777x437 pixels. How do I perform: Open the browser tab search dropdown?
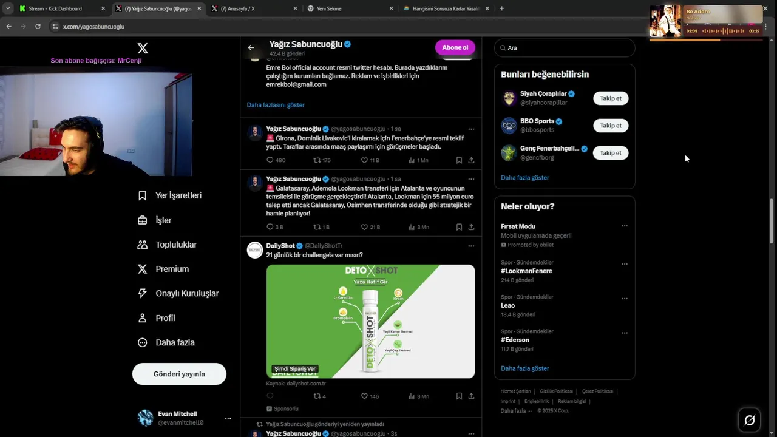tap(7, 8)
